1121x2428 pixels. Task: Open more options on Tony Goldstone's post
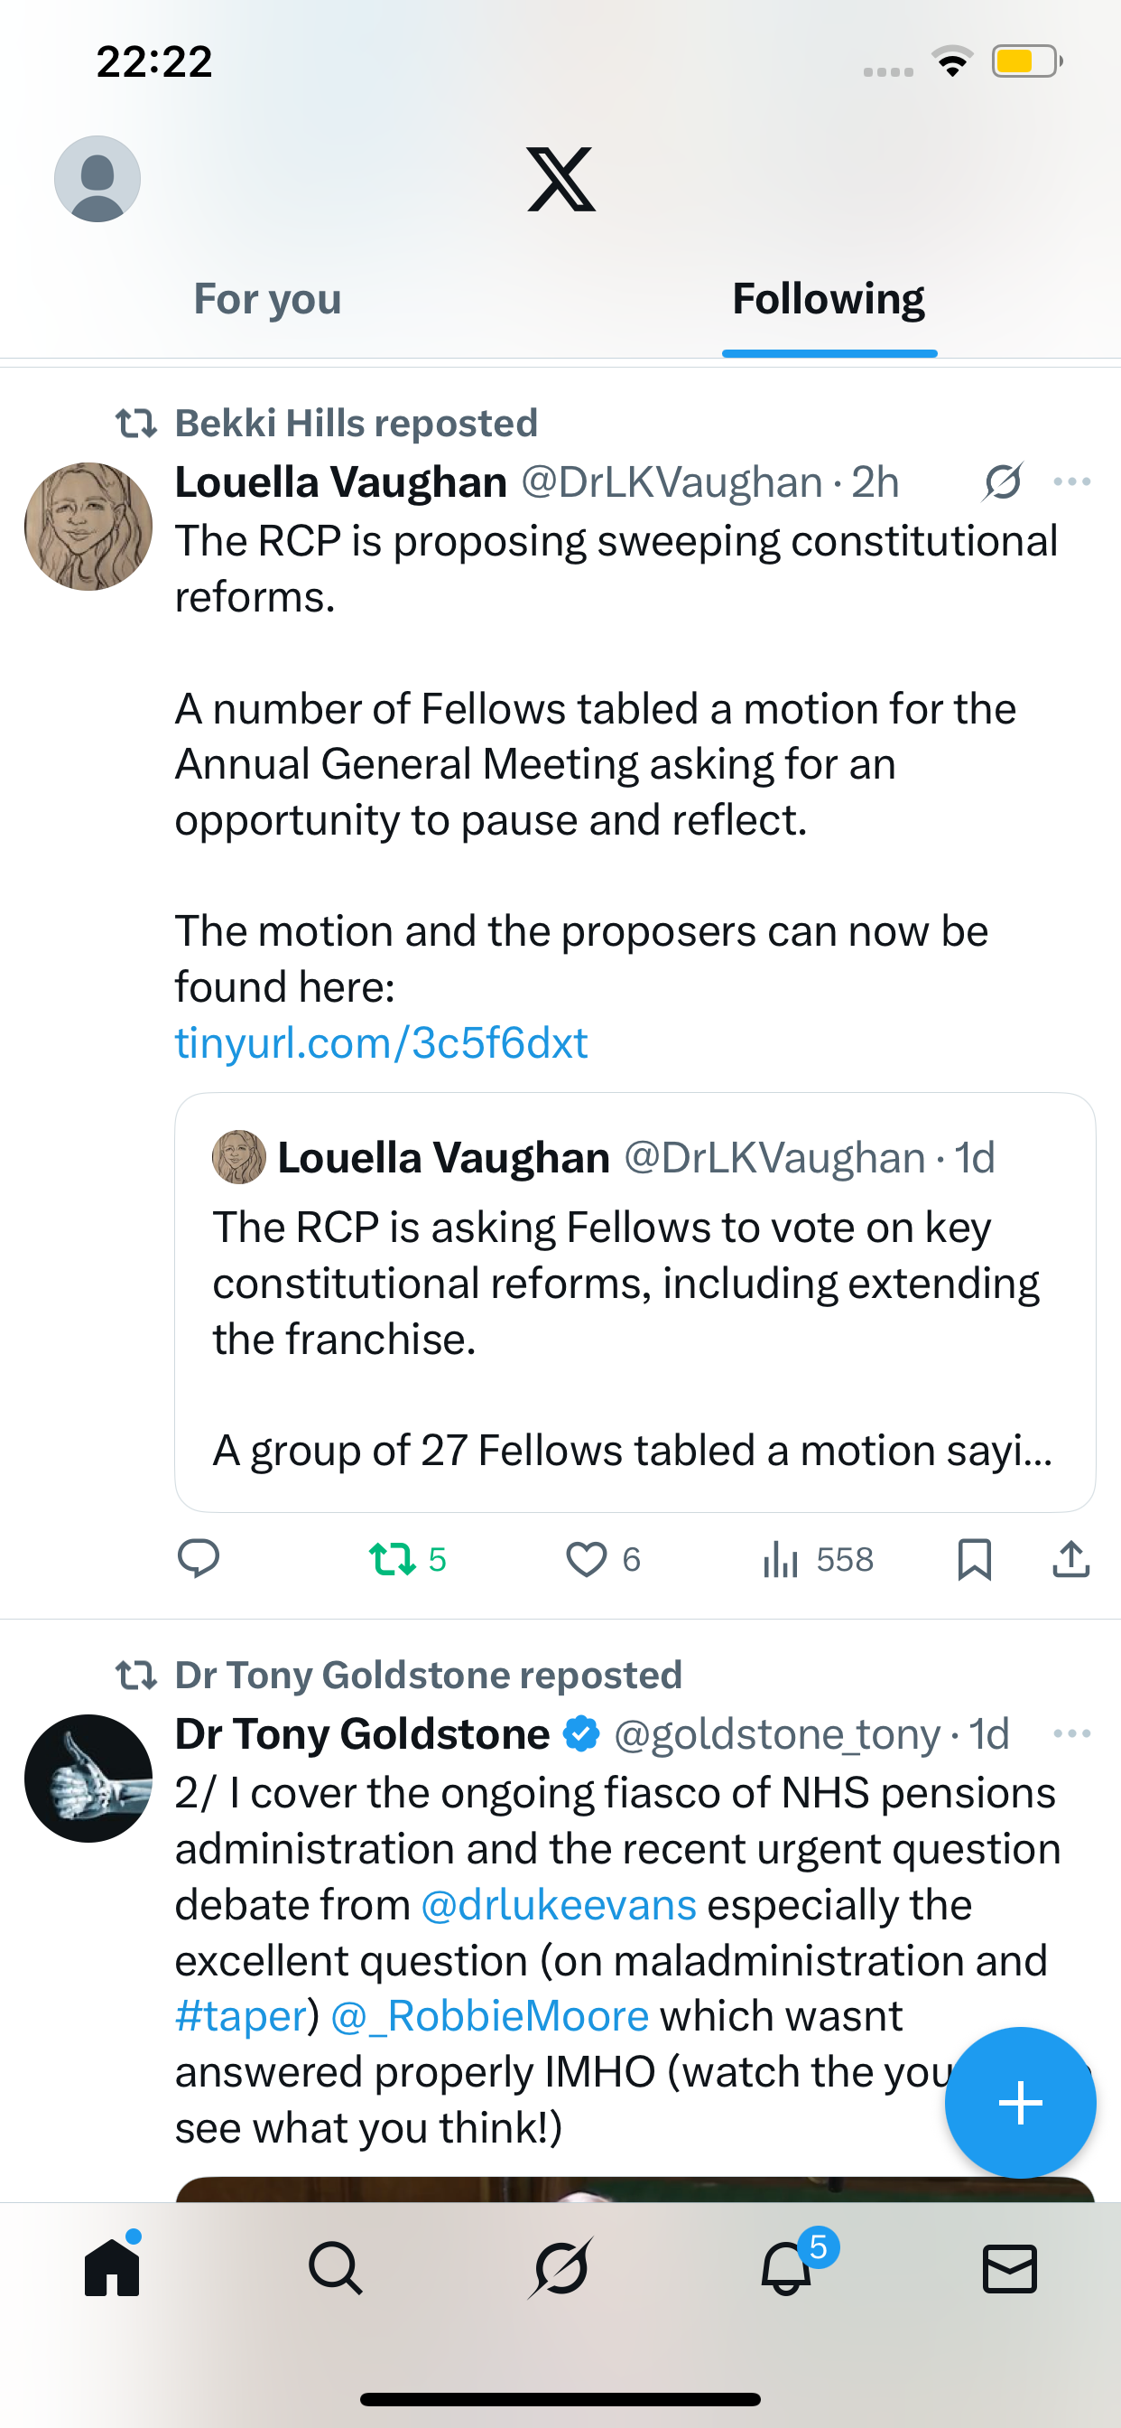point(1072,1734)
